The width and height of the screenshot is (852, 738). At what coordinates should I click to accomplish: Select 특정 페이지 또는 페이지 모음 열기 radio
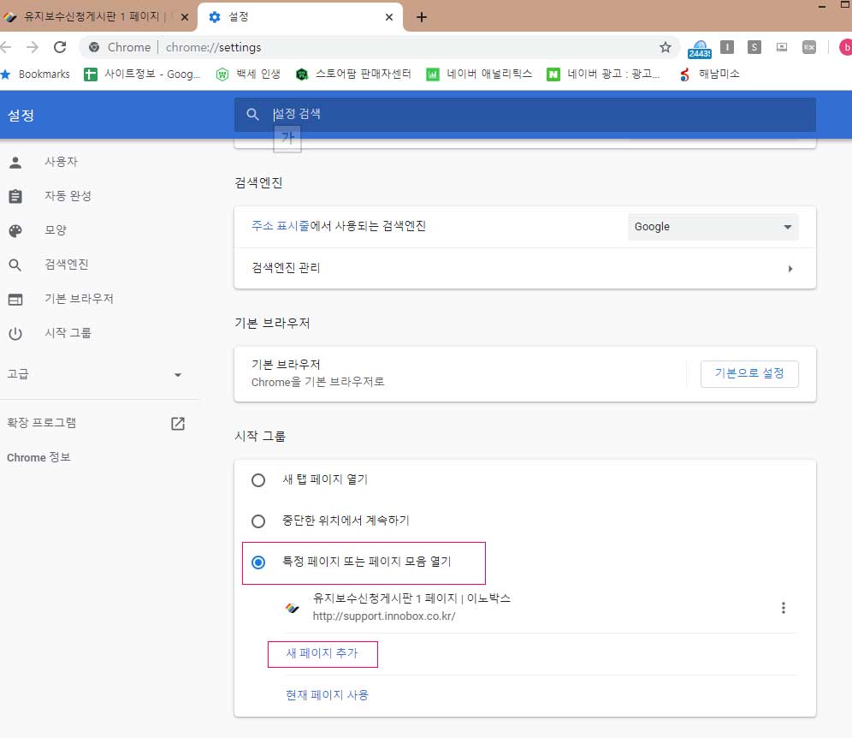point(258,562)
